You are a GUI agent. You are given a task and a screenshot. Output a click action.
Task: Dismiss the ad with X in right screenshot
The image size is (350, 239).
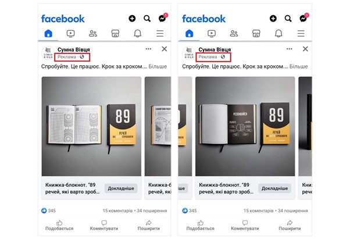tap(305, 49)
